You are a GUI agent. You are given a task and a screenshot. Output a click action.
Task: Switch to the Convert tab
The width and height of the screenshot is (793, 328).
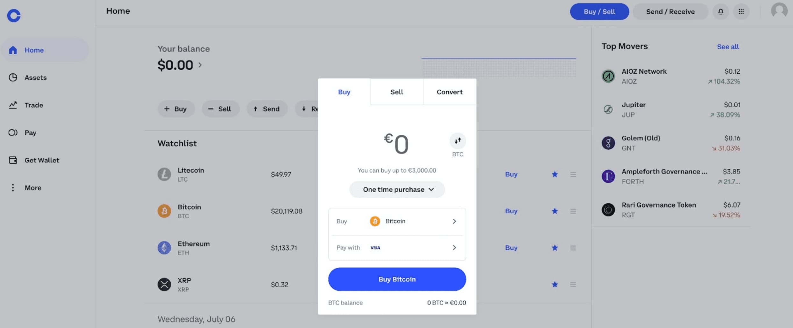pos(450,92)
